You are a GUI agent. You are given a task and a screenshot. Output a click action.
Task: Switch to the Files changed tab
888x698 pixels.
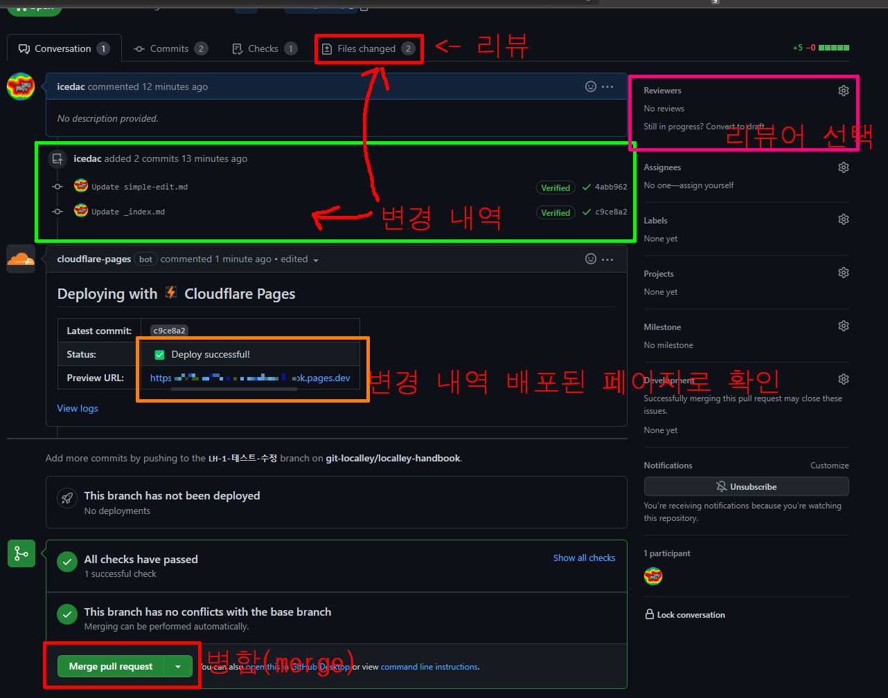[x=368, y=48]
